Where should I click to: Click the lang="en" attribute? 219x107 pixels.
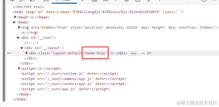coord(35,12)
